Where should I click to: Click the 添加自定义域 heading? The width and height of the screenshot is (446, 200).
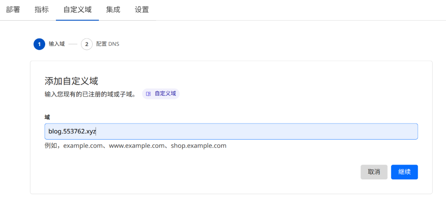pyautogui.click(x=71, y=81)
